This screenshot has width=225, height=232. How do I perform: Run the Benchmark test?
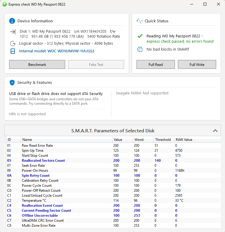tap(37, 64)
